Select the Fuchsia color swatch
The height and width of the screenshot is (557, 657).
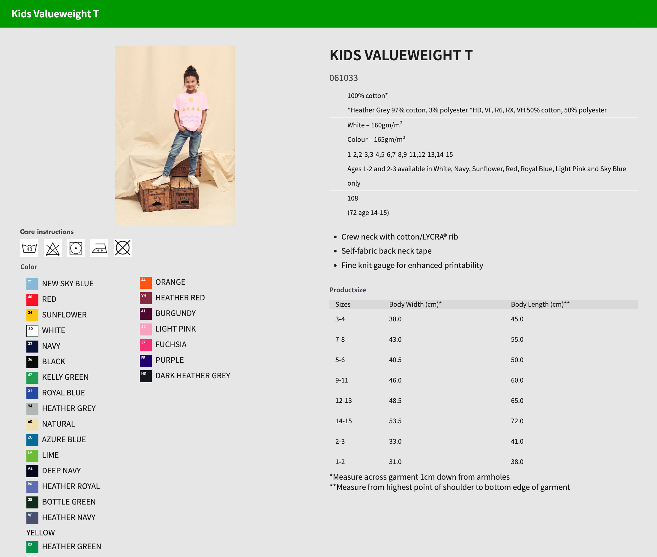(x=146, y=345)
